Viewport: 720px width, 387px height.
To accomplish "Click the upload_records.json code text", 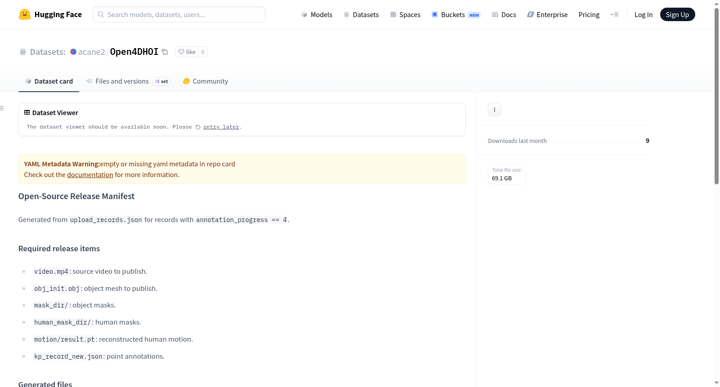I will 106,220.
